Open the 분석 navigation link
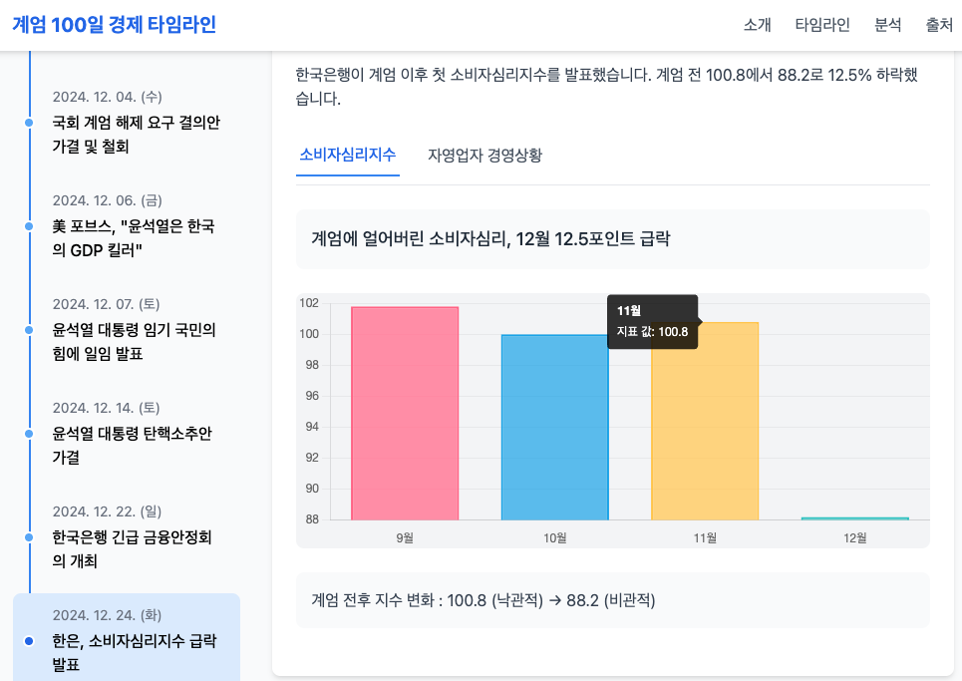The image size is (962, 681). point(887,25)
